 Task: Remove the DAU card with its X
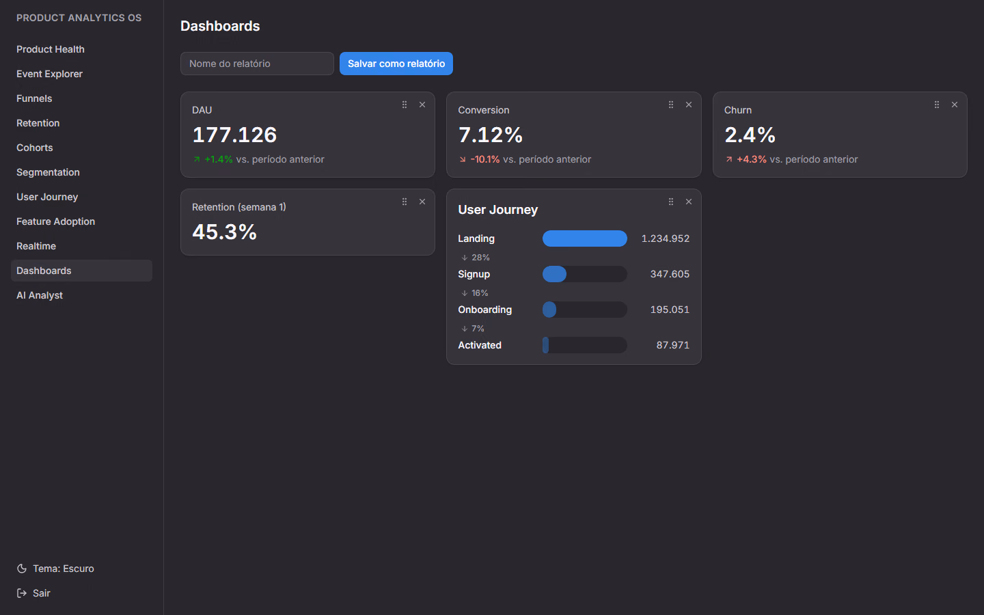click(422, 105)
